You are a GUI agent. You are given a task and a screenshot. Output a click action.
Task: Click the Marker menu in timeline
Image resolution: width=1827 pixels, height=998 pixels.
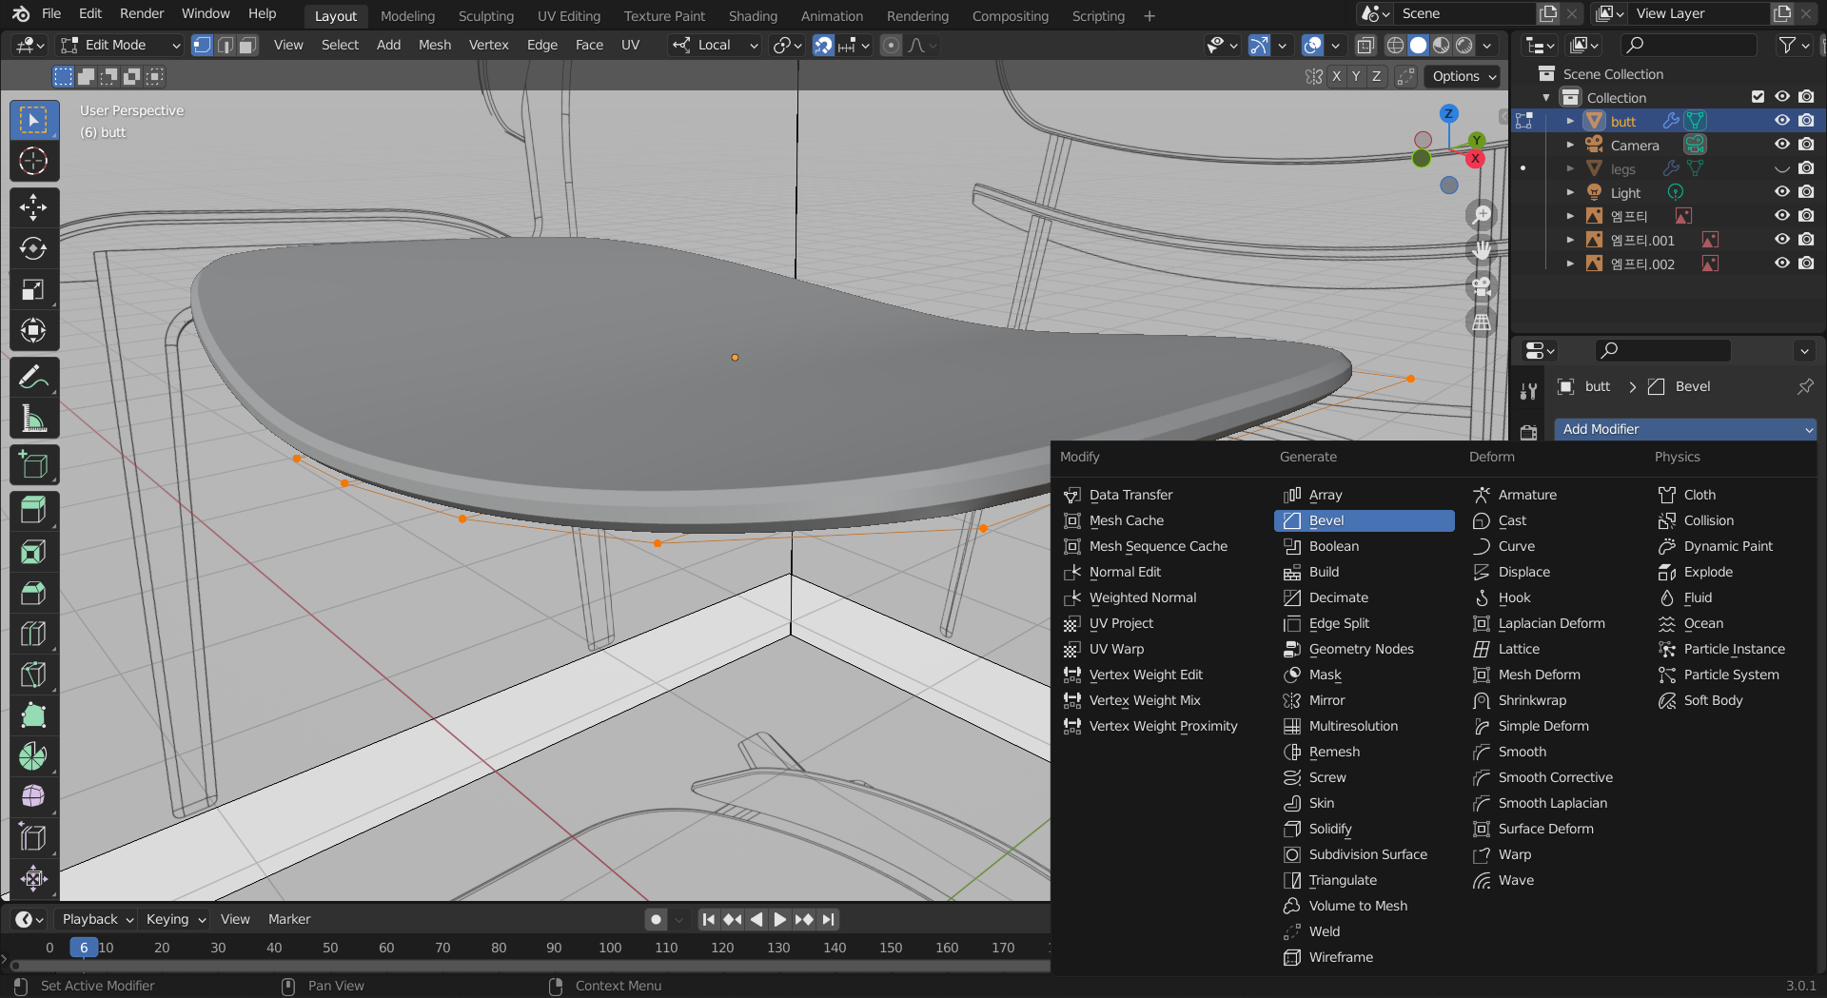coord(289,919)
